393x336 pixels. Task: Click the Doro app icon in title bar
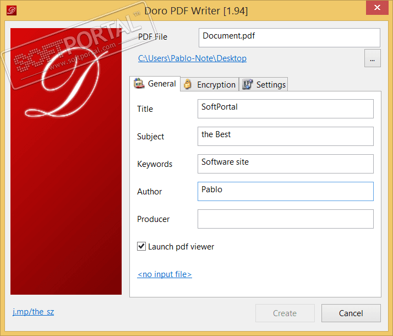[12, 10]
